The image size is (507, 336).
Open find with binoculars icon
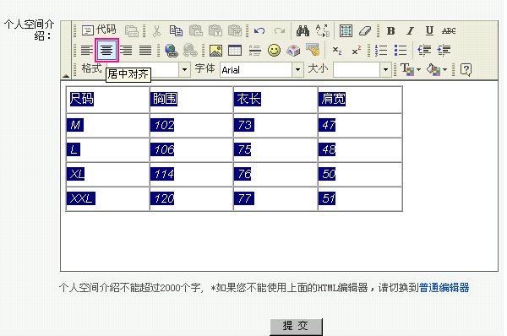click(x=303, y=30)
